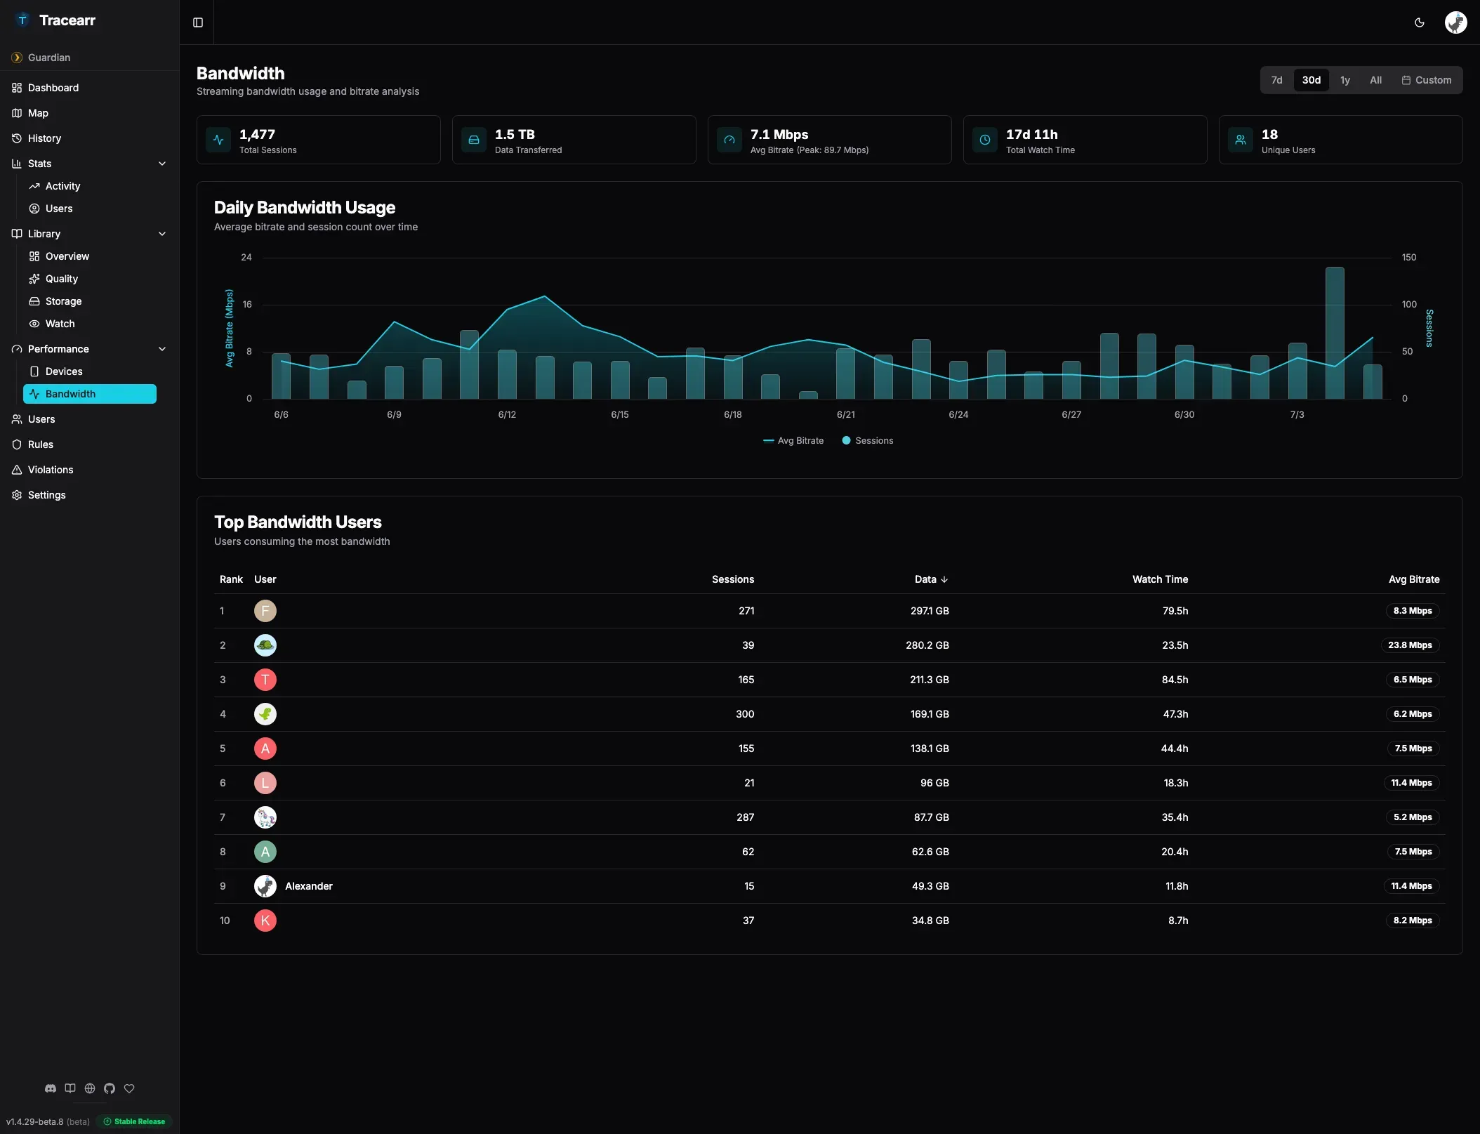This screenshot has width=1480, height=1134.
Task: Click the Avg Bitrate gauge icon
Action: click(729, 140)
